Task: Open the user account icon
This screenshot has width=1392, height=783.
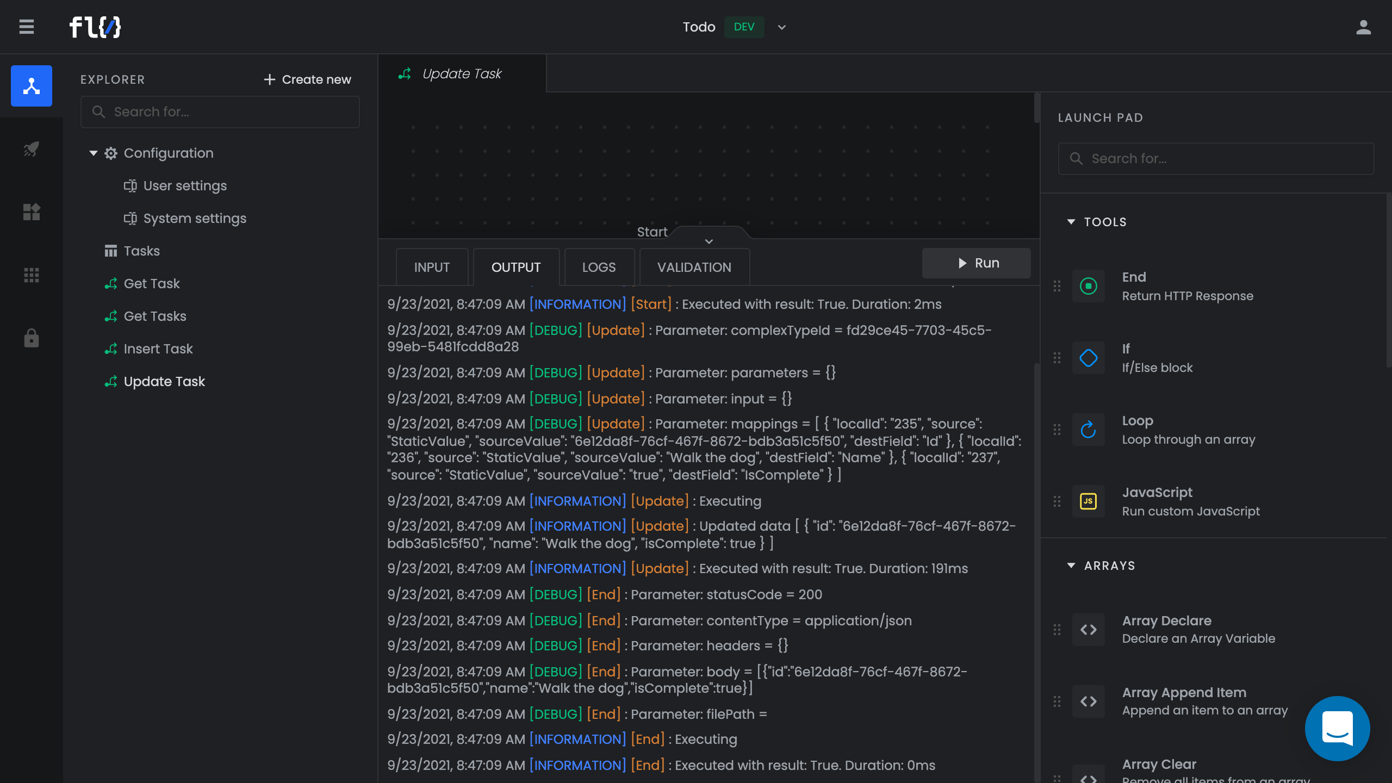Action: click(x=1363, y=27)
